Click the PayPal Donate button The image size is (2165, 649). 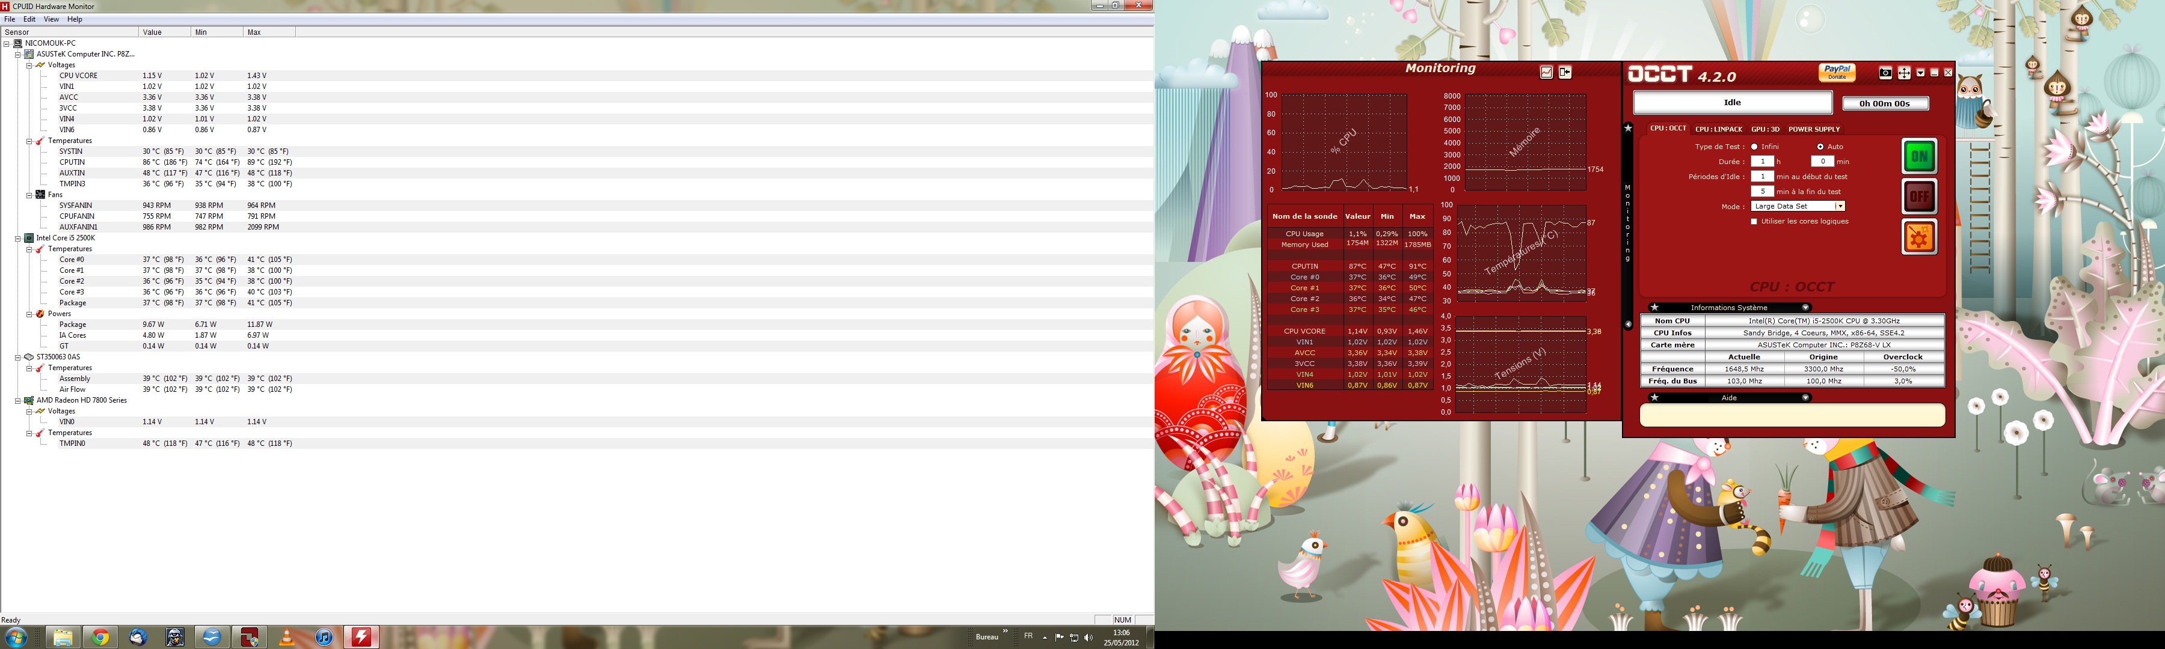1837,72
